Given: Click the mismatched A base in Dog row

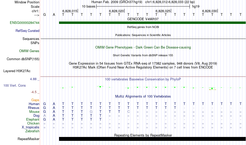Looking at the screenshot, I should pos(45,116).
